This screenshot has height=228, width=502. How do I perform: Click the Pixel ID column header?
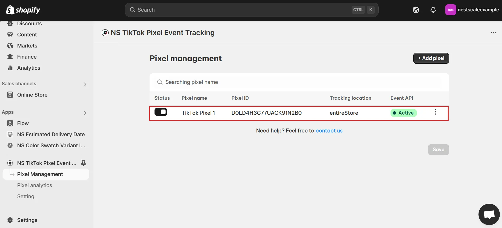pos(240,98)
